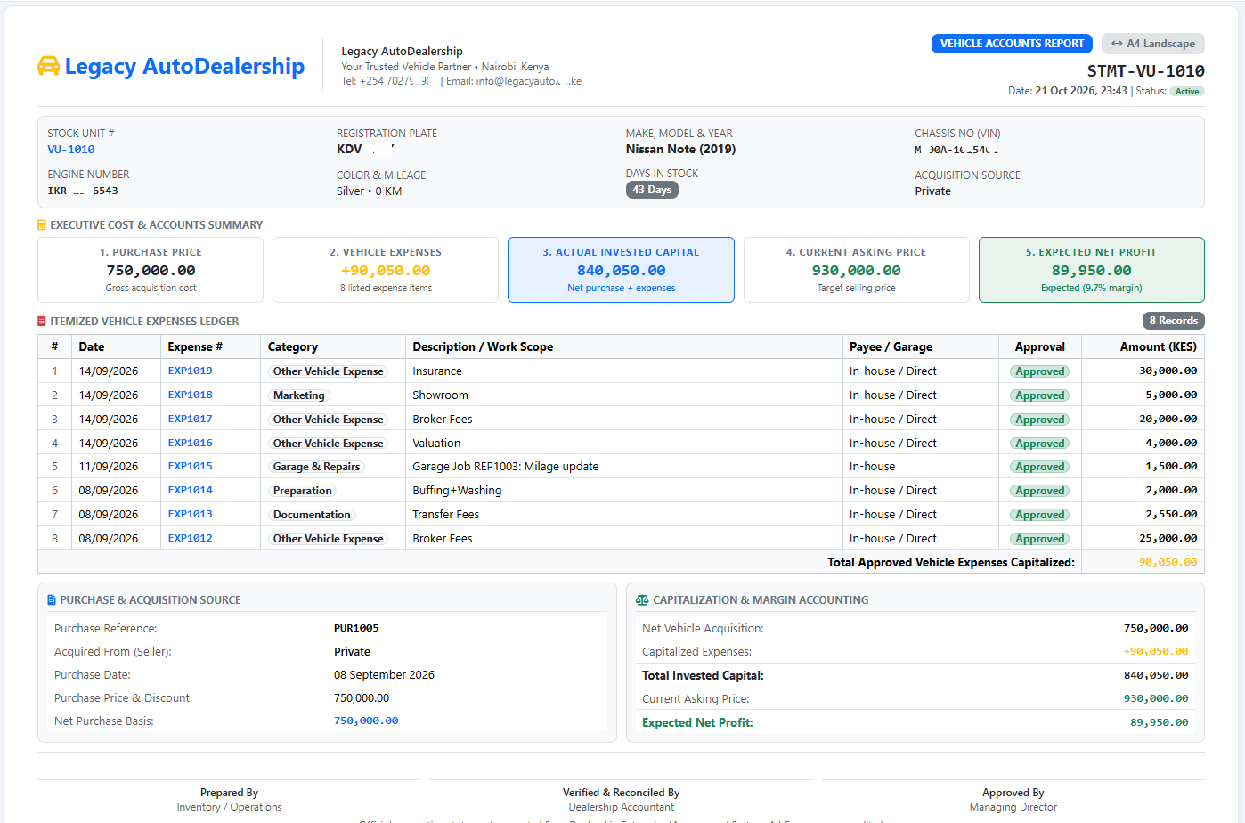Viewport: 1245px width, 823px height.
Task: Open expense link EXP1017
Action: [x=191, y=419]
